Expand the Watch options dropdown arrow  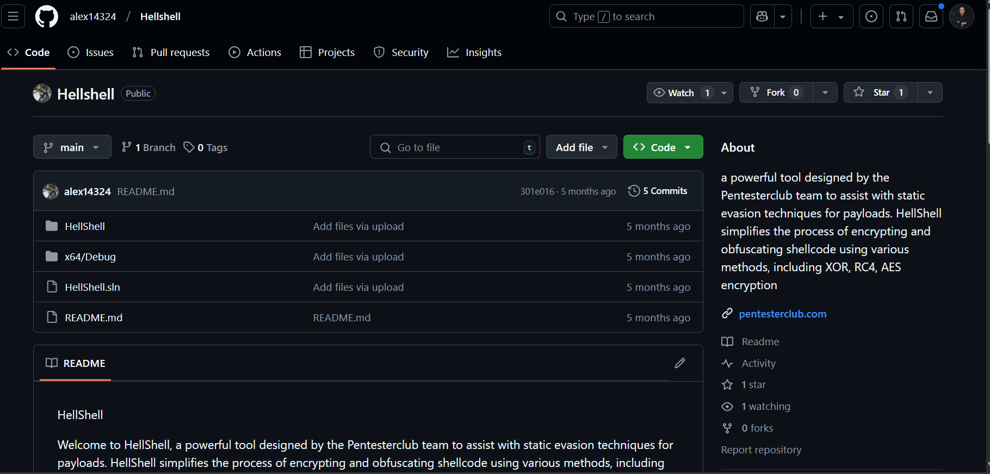pyautogui.click(x=724, y=92)
